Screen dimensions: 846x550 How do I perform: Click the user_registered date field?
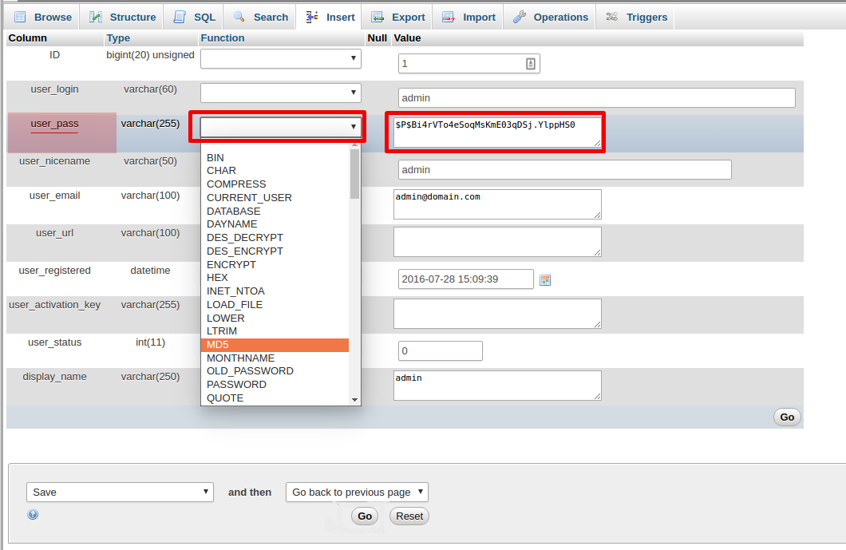click(x=465, y=279)
